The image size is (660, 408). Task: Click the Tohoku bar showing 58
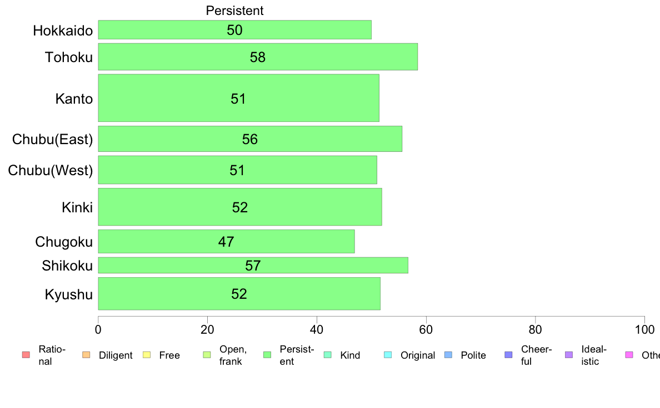tap(258, 57)
